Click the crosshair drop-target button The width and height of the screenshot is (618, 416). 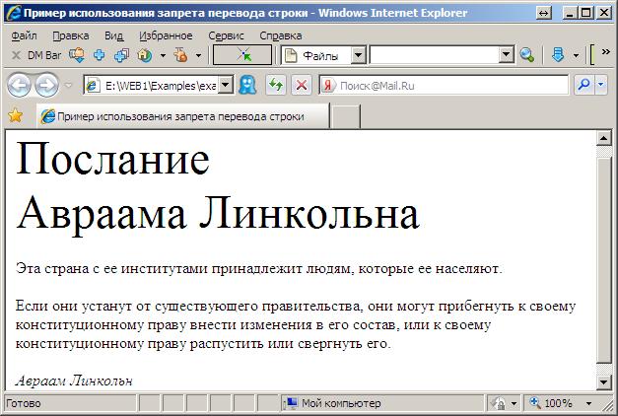(242, 55)
